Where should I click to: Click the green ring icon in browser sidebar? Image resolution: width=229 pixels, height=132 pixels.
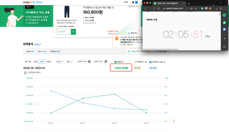coord(224,15)
